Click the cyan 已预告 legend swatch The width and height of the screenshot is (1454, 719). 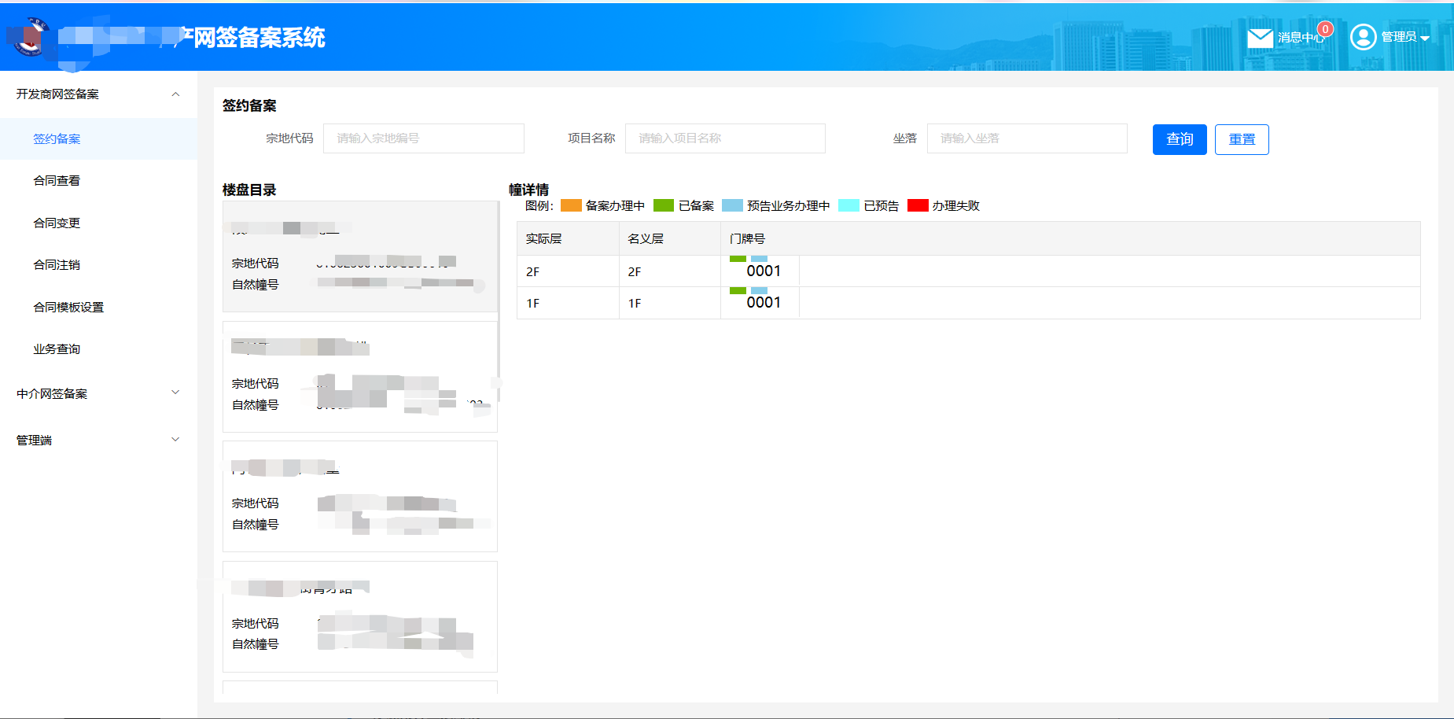click(x=848, y=205)
